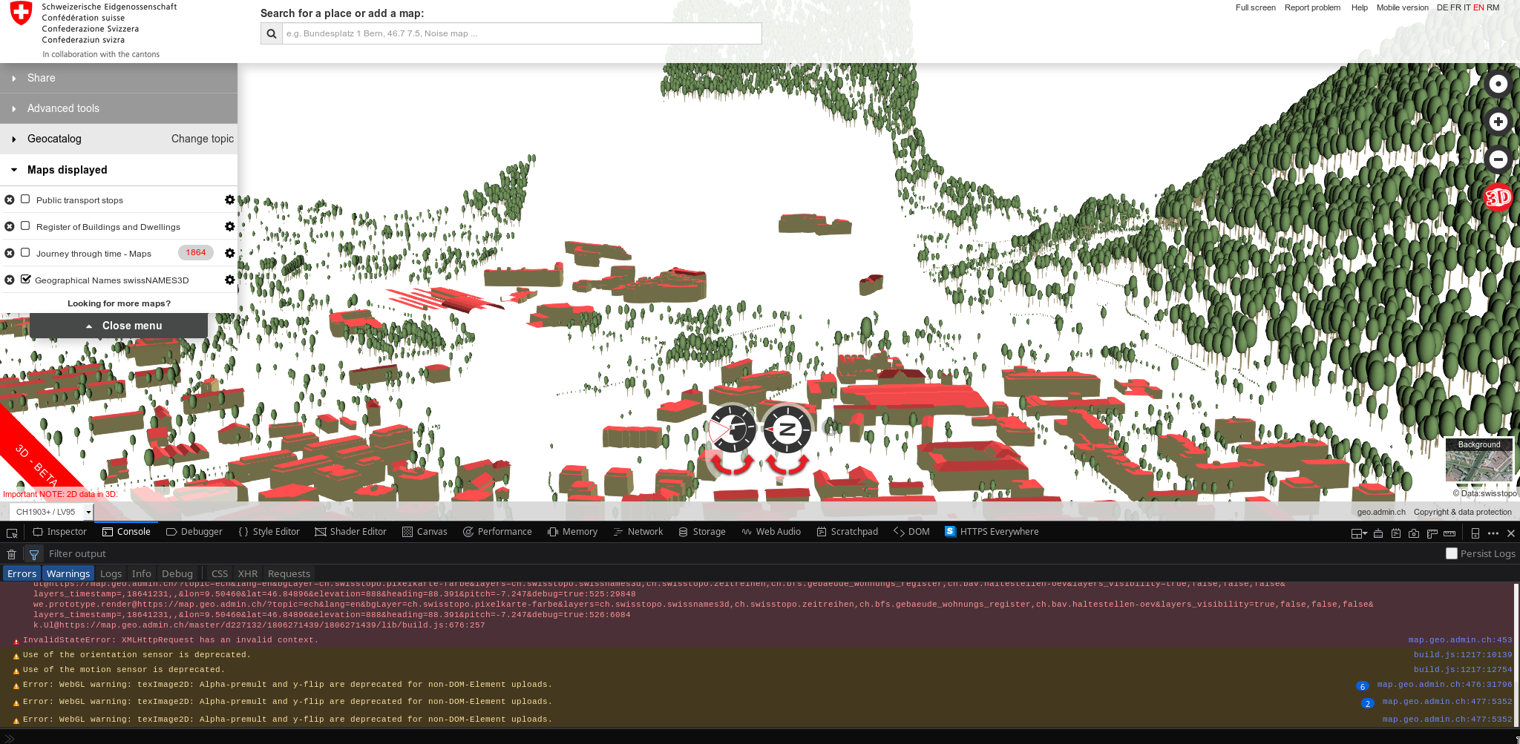The image size is (1520, 744).
Task: Toggle the red 3D mode button
Action: [x=1498, y=197]
